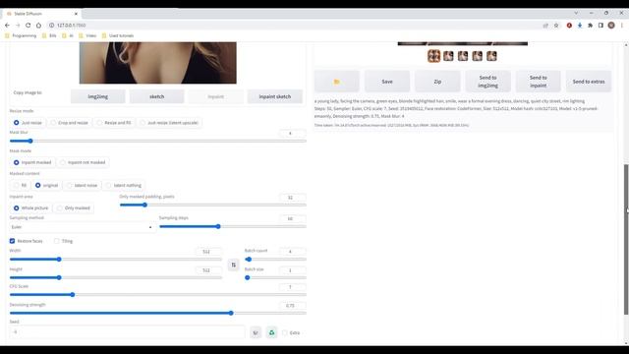Open browser downloads icon
The image size is (629, 354).
[x=580, y=26]
